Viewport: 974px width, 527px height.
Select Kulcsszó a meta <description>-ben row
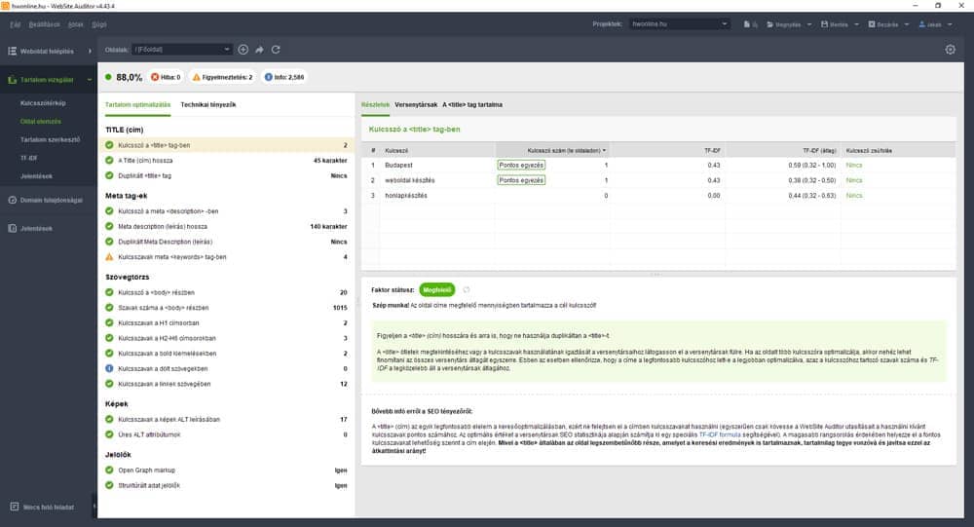coord(226,211)
